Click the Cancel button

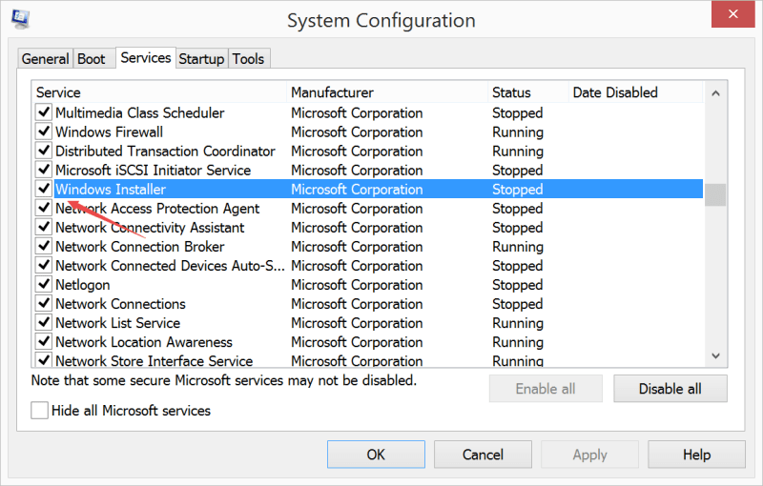coord(483,455)
